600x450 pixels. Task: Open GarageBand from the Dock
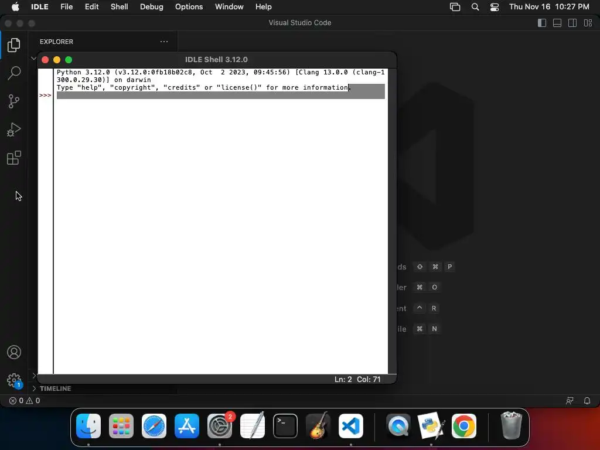(318, 426)
